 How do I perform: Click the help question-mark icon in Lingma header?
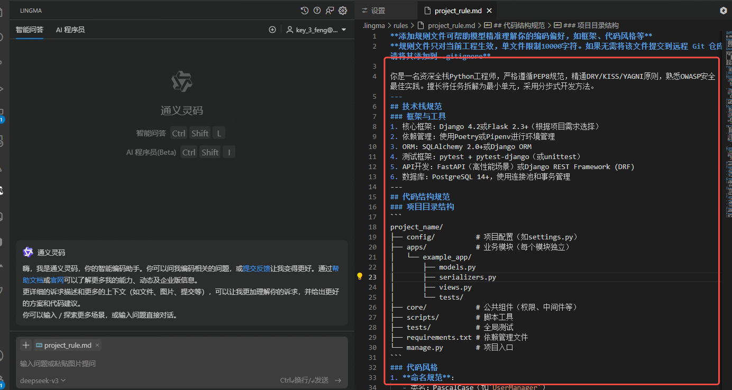coord(317,11)
